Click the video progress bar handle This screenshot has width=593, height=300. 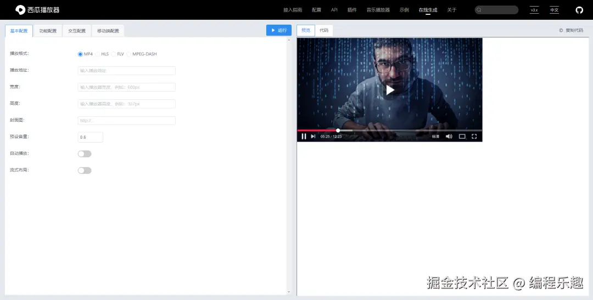point(338,131)
